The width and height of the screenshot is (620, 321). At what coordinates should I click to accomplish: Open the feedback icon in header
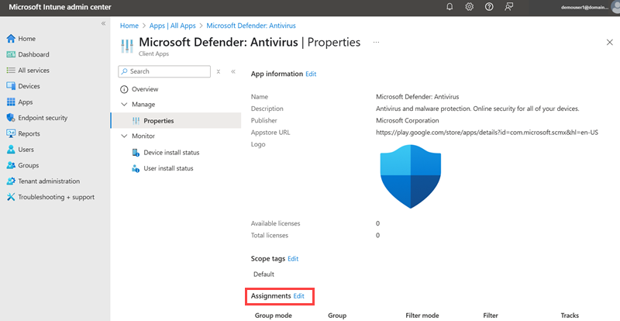(509, 7)
